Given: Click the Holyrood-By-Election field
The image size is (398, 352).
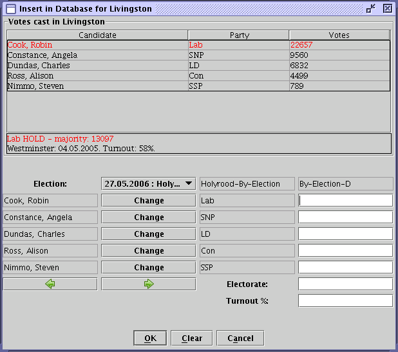Looking at the screenshot, I should click(x=247, y=183).
